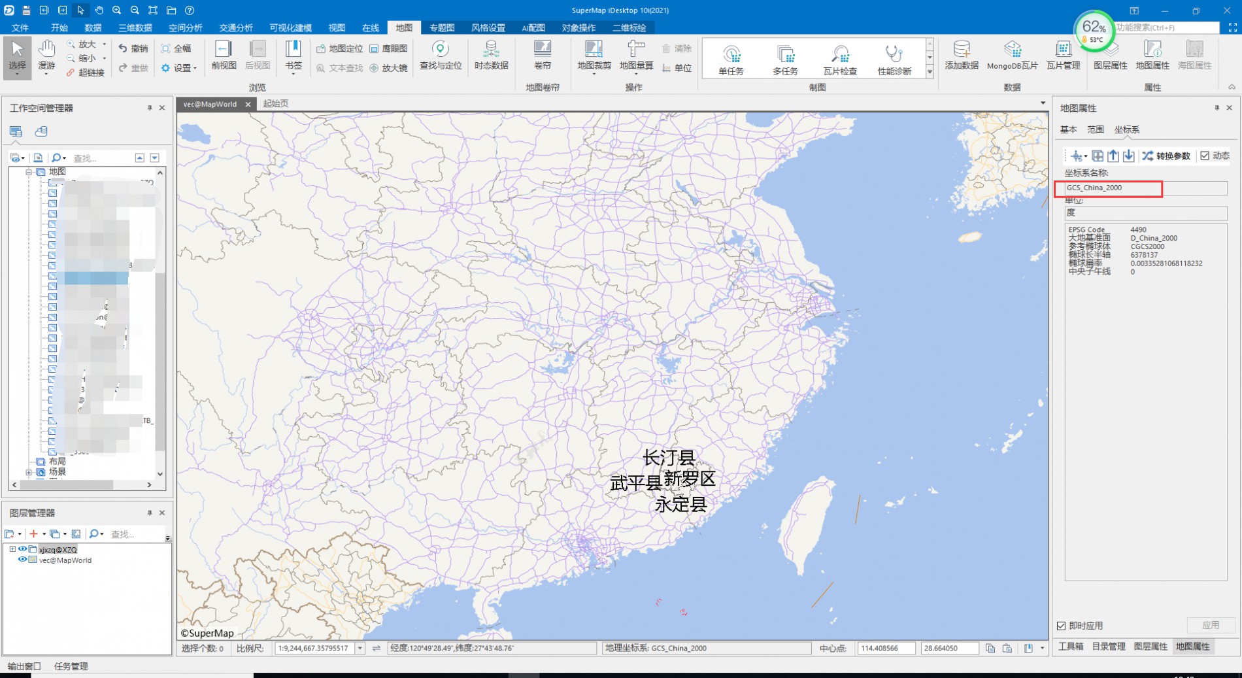
Task: Click the save icon in the title bar
Action: click(26, 10)
